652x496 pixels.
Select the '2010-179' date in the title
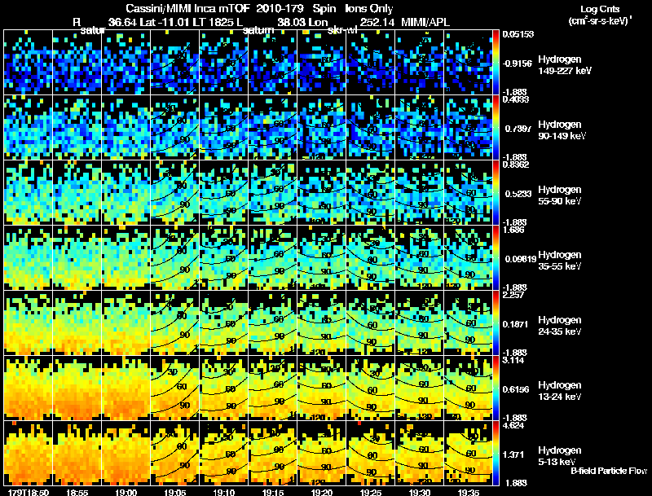tap(280, 8)
